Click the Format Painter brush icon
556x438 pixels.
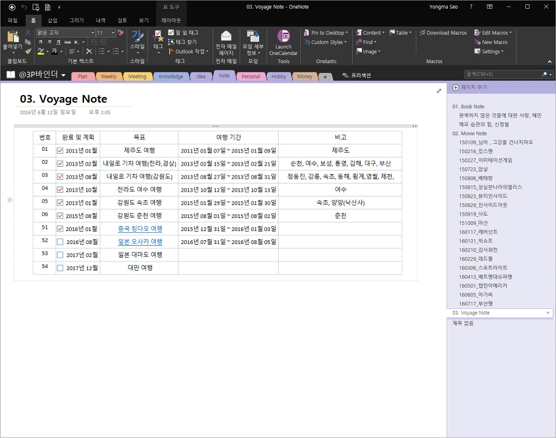[x=28, y=51]
